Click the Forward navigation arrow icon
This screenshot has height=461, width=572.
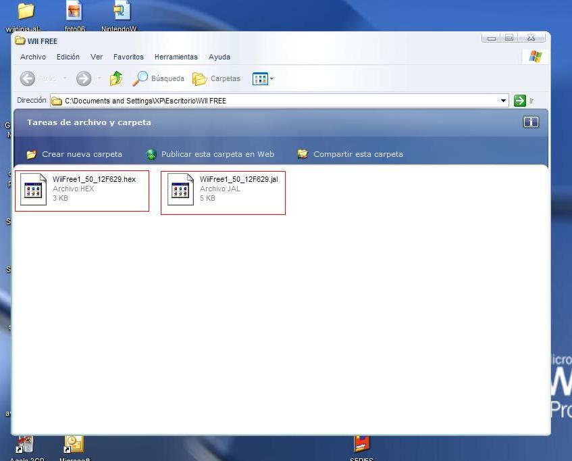(x=84, y=79)
